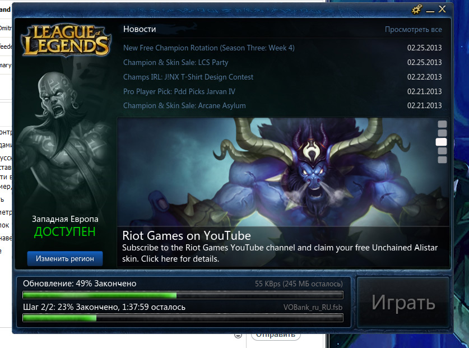Click 'Обновление: 49% Закончено' status text
Screen dimensions: 469x348
[80, 284]
